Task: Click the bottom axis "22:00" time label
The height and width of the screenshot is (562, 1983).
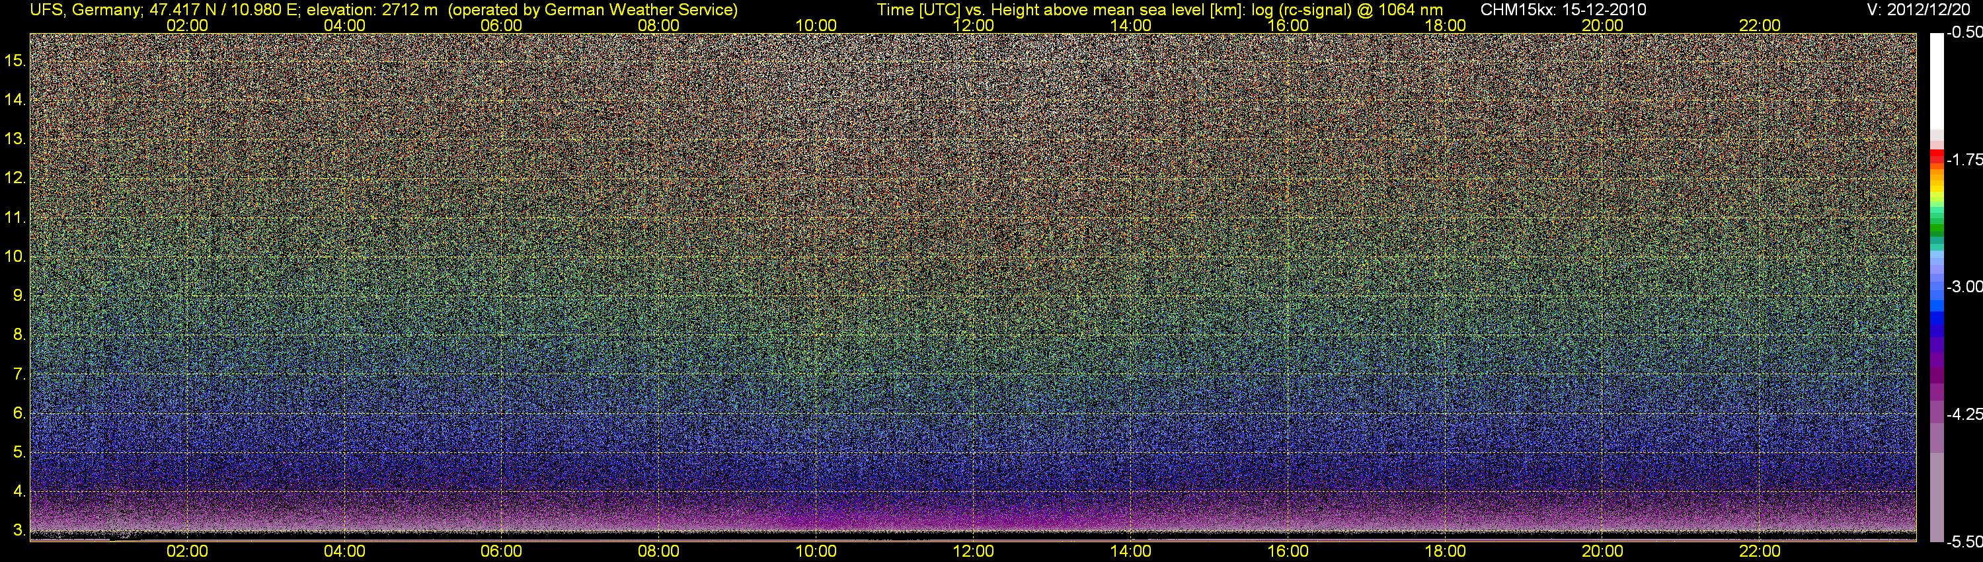Action: click(1760, 551)
